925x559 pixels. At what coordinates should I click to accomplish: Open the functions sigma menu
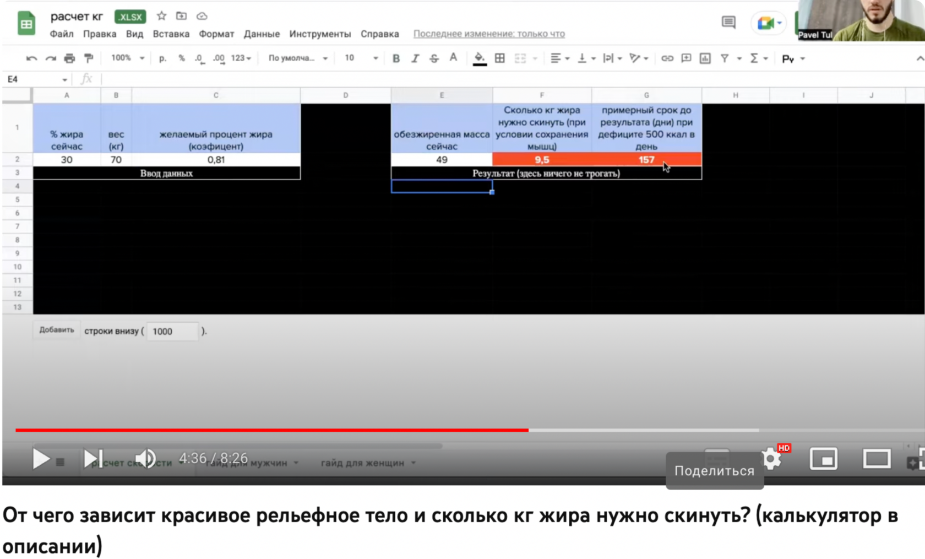pos(758,58)
